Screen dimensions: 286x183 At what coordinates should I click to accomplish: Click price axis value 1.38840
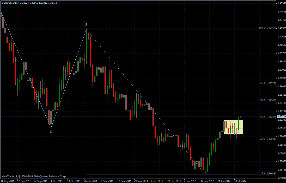pyautogui.click(x=282, y=62)
